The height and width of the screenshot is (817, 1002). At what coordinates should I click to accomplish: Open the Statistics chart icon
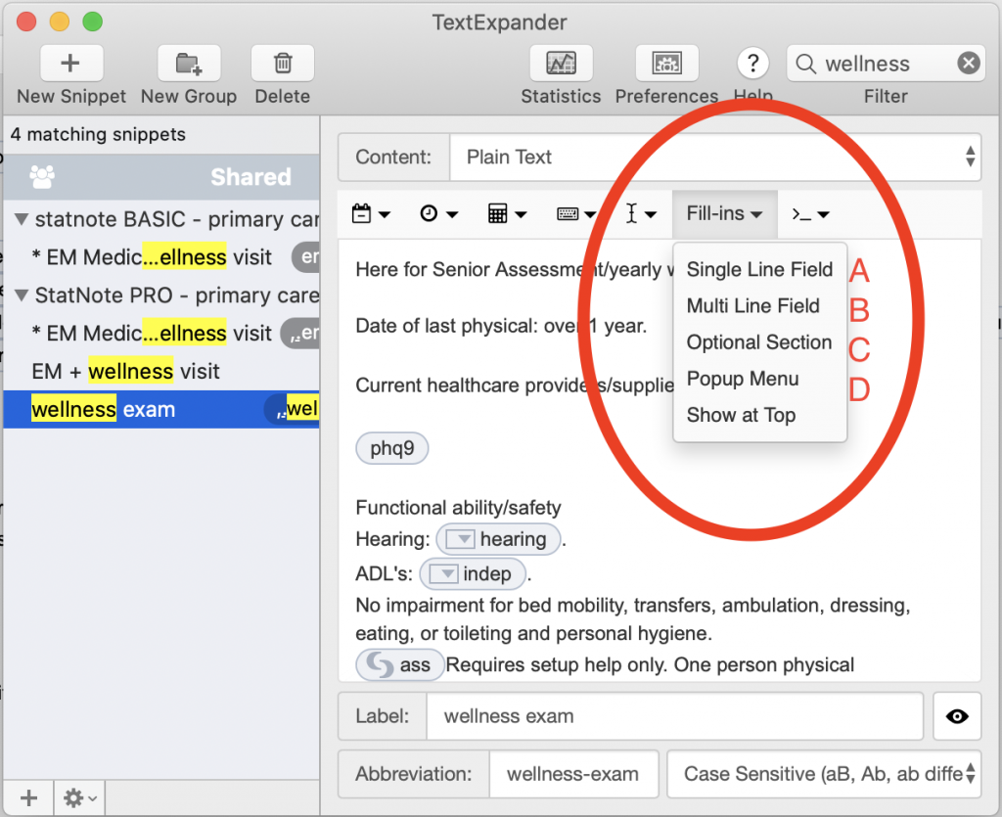click(x=561, y=64)
